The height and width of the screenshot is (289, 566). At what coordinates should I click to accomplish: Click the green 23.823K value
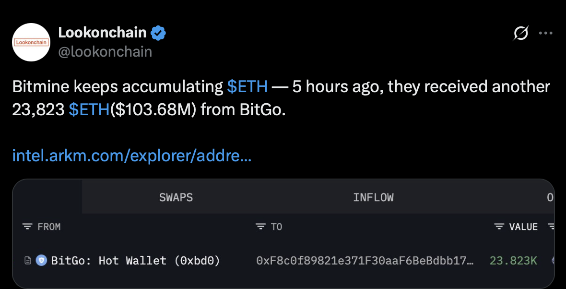(513, 261)
